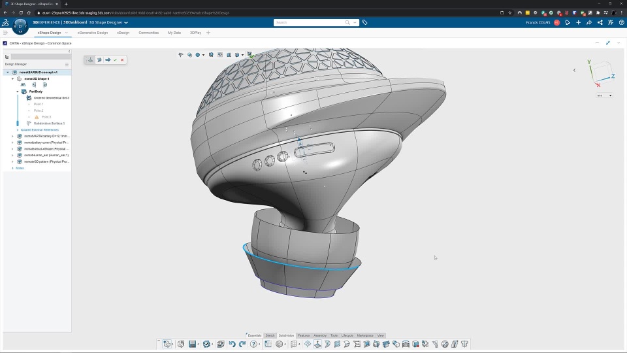Open the Communities tab
627x353 pixels.
click(x=149, y=33)
